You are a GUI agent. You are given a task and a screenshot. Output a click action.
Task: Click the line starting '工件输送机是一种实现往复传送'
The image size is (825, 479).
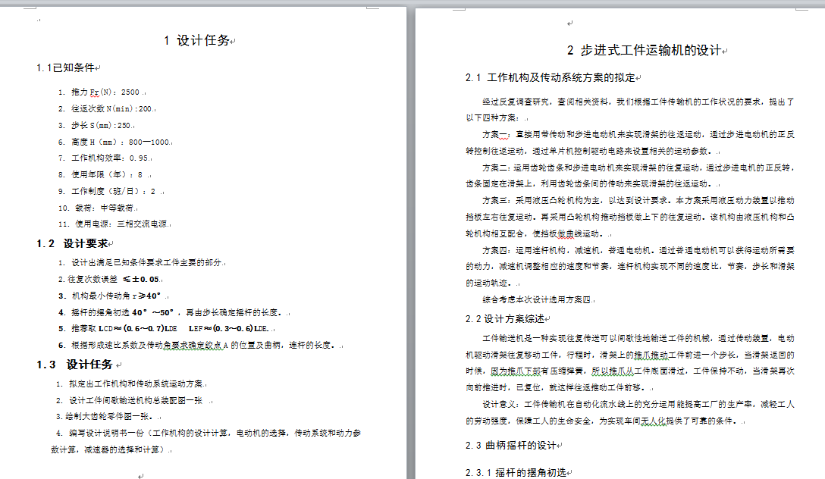[x=638, y=339]
